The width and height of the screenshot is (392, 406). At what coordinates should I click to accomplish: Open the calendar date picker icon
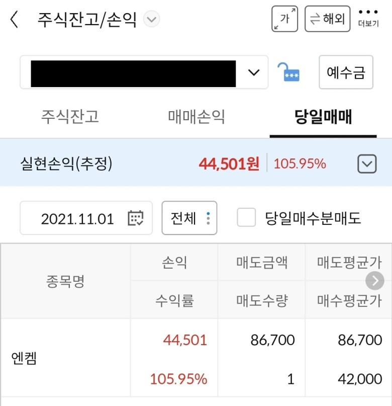click(x=135, y=218)
